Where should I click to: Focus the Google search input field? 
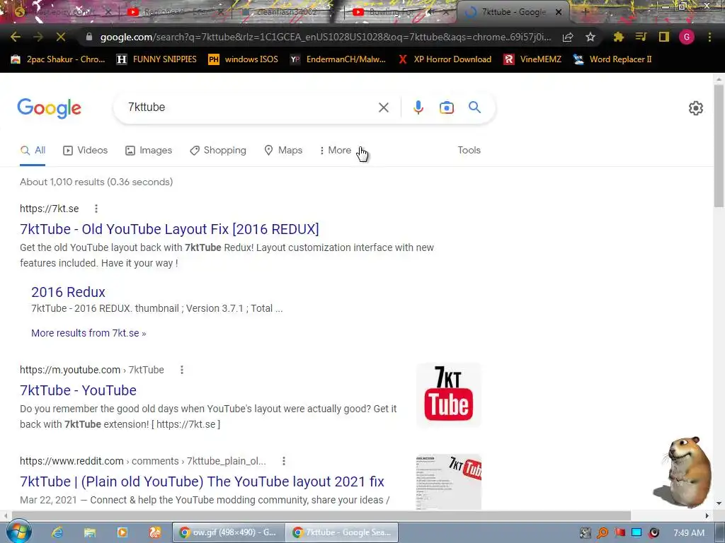pos(250,107)
